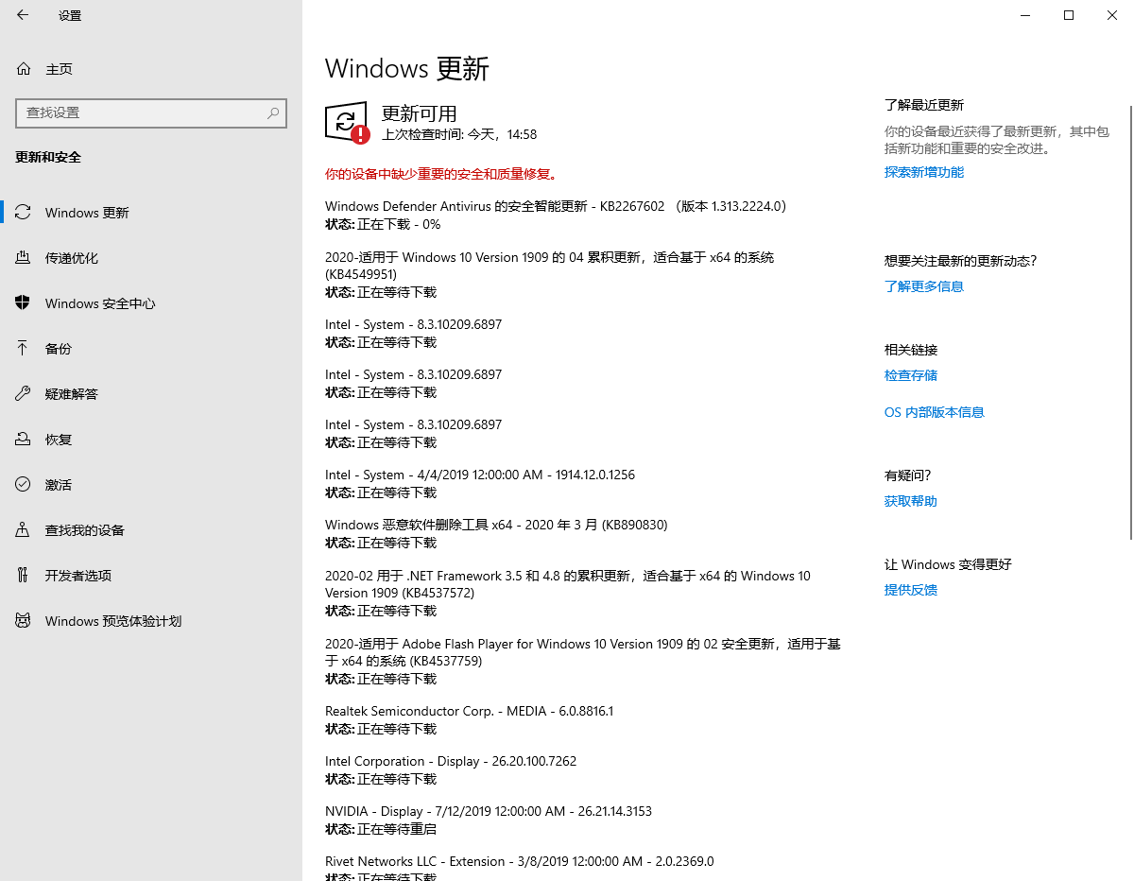Viewport: 1134px width, 881px height.
Task: Open the 激活 page
Action: click(x=151, y=485)
